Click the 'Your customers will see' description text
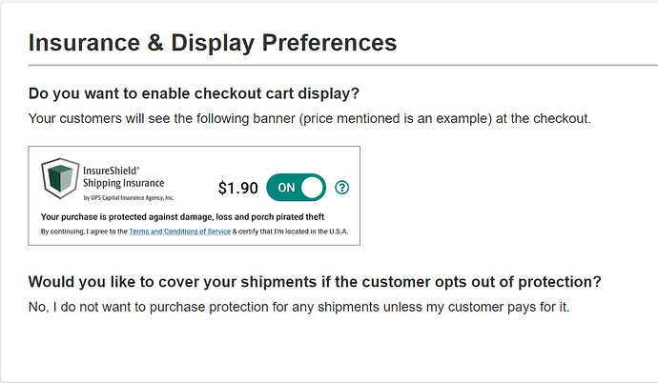Viewport: 658px width, 383px height. point(309,119)
